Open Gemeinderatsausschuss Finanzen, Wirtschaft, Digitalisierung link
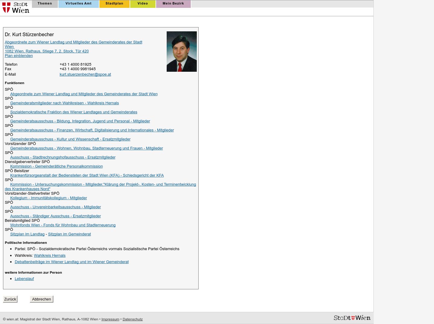Image resolution: width=434 pixels, height=324 pixels. point(92,130)
